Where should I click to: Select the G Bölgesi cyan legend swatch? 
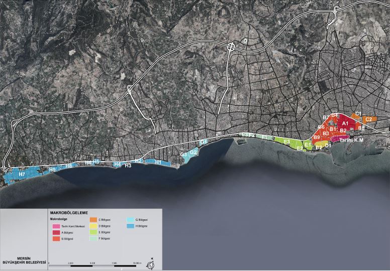[x=130, y=220]
